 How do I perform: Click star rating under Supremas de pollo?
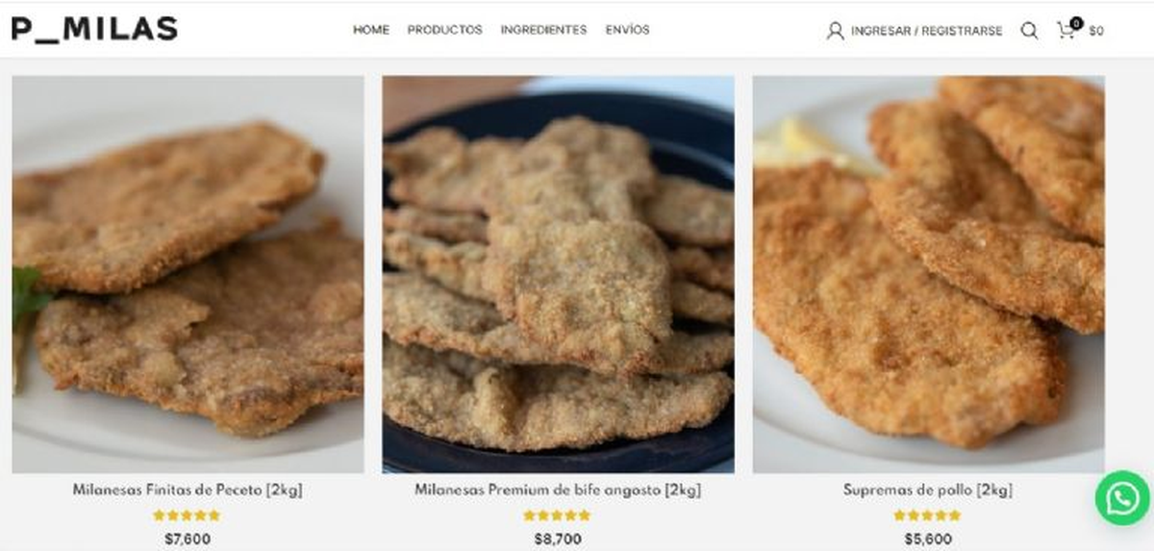pos(927,515)
